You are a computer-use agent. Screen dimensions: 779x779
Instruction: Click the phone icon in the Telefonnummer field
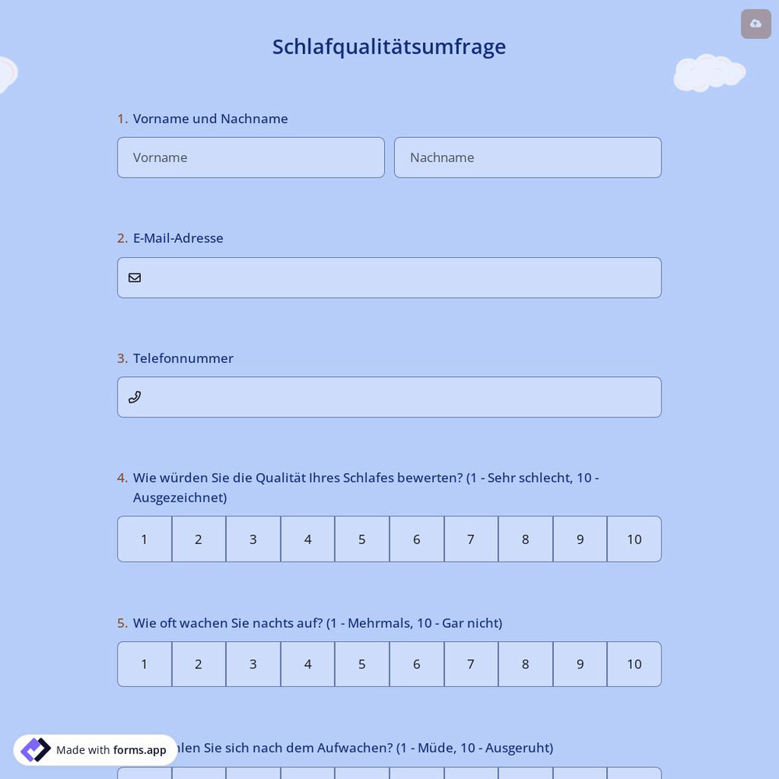point(134,397)
